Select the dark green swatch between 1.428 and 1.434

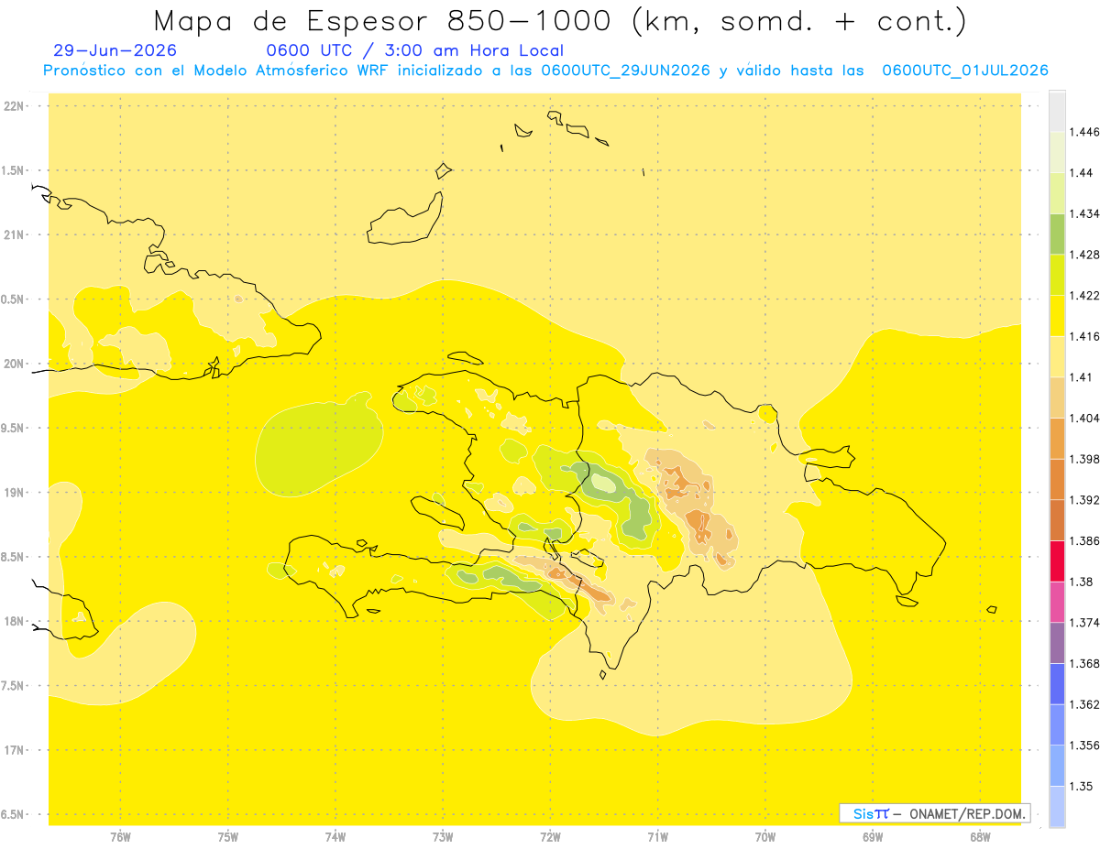[x=1057, y=234]
